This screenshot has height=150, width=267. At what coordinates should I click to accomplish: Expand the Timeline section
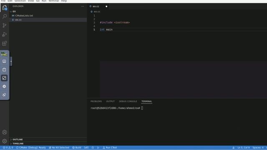[x=18, y=143]
